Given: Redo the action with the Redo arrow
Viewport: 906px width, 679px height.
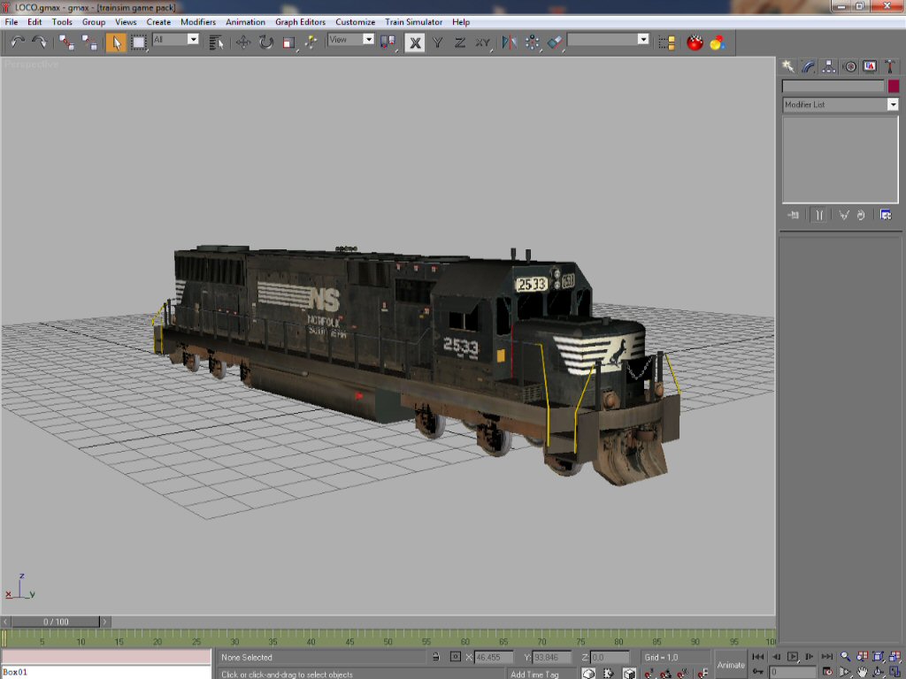Looking at the screenshot, I should click(39, 42).
